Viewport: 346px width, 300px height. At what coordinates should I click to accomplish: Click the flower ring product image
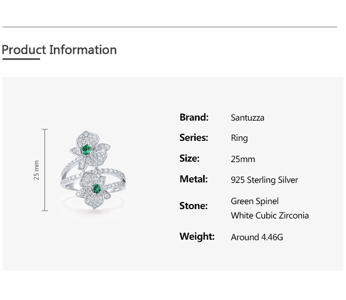(91, 171)
